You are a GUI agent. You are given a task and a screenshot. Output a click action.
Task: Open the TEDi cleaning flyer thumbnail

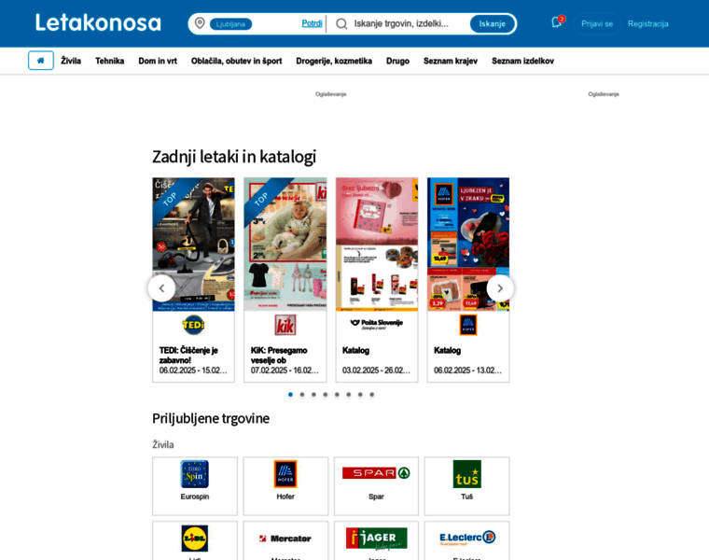(x=193, y=245)
